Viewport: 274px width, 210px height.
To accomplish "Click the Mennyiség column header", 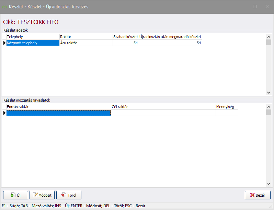I will pyautogui.click(x=227, y=107).
